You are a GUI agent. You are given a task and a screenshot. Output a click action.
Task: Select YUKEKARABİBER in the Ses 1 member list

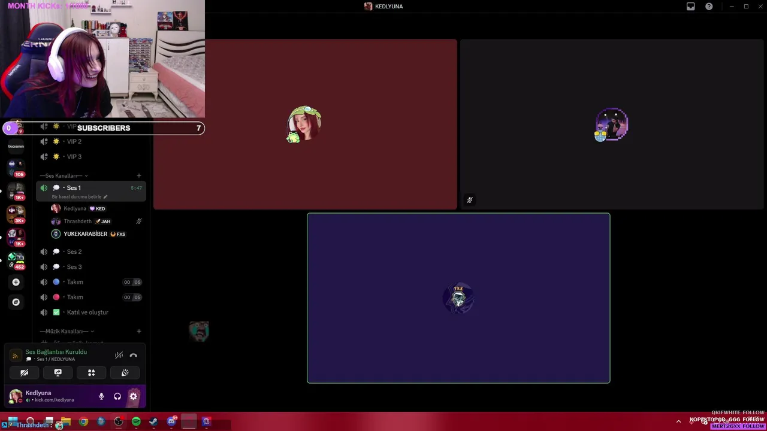click(x=97, y=234)
